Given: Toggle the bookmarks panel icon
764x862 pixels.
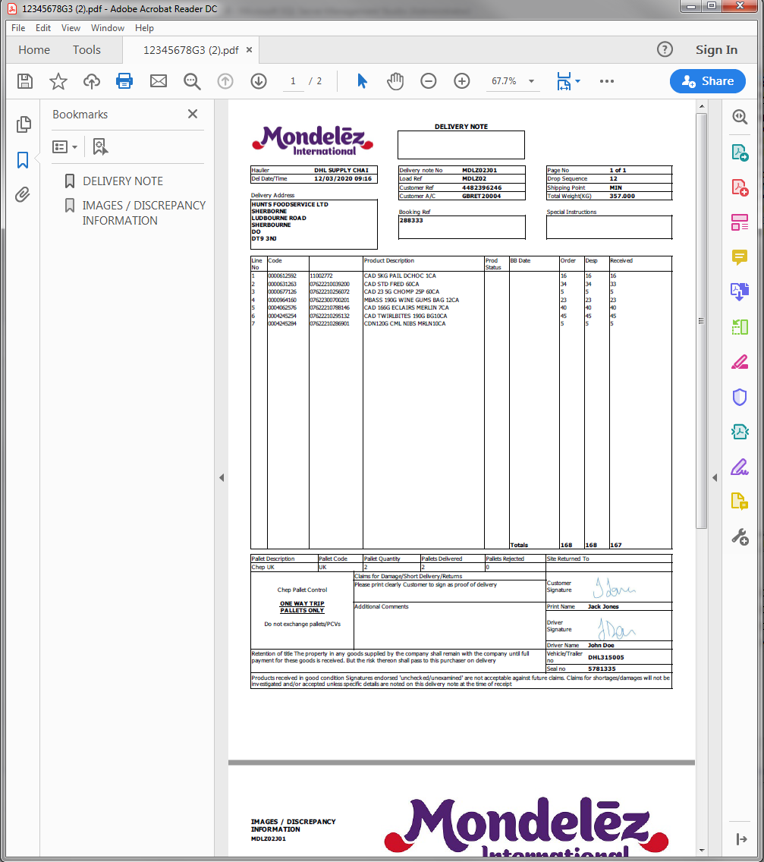Looking at the screenshot, I should [x=23, y=160].
